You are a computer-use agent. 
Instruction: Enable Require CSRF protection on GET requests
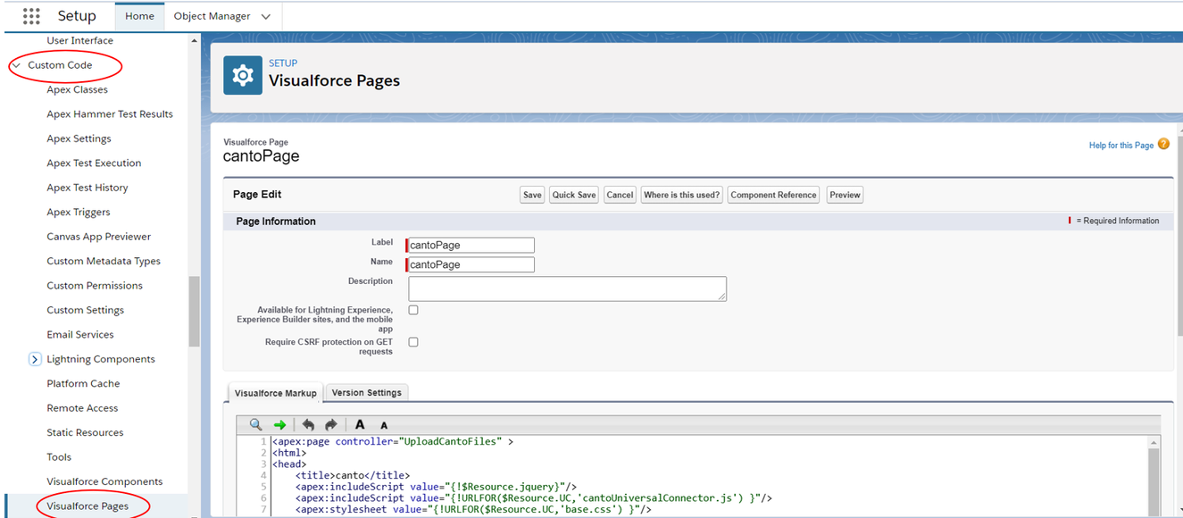(x=413, y=342)
